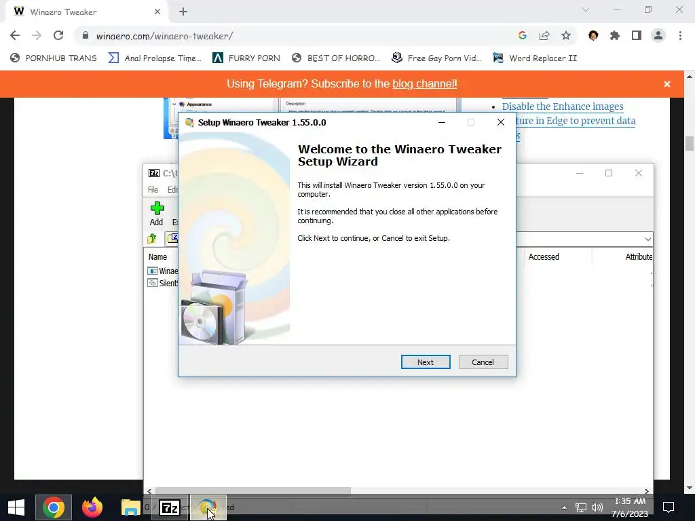Click Chrome forward navigation arrow
This screenshot has width=695, height=521.
point(37,36)
